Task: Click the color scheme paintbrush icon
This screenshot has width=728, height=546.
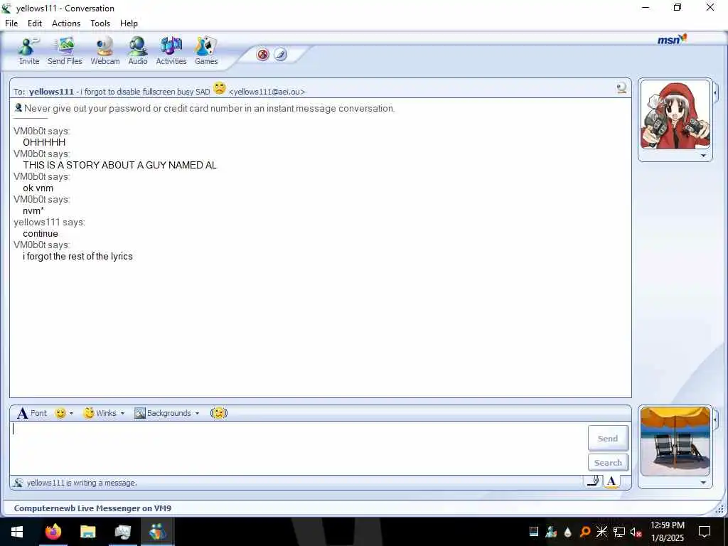Action: 280,54
